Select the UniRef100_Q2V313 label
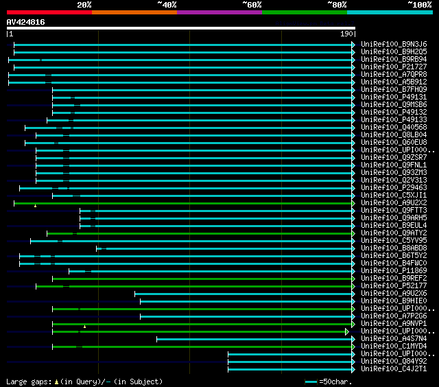This screenshot has height=387, width=439. click(x=394, y=180)
